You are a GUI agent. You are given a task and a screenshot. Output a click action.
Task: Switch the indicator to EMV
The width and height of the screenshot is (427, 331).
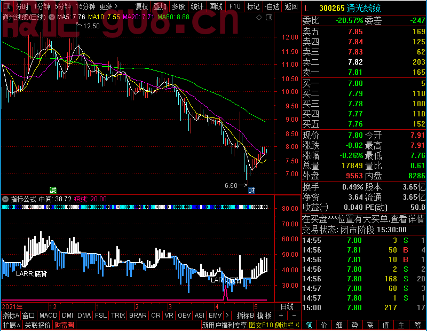click(x=215, y=316)
